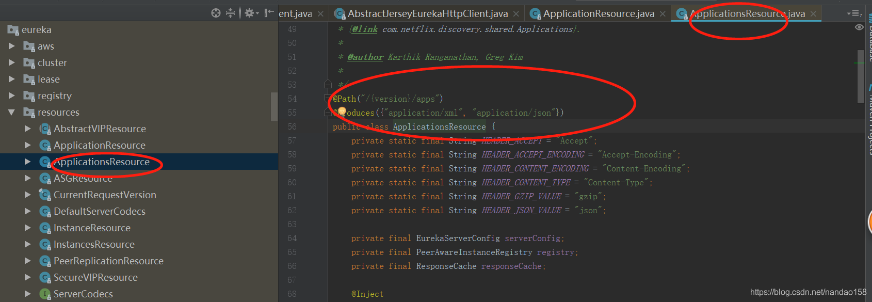Viewport: 872px width, 302px height.
Task: Toggle the fold marker at line 54
Action: (x=327, y=98)
